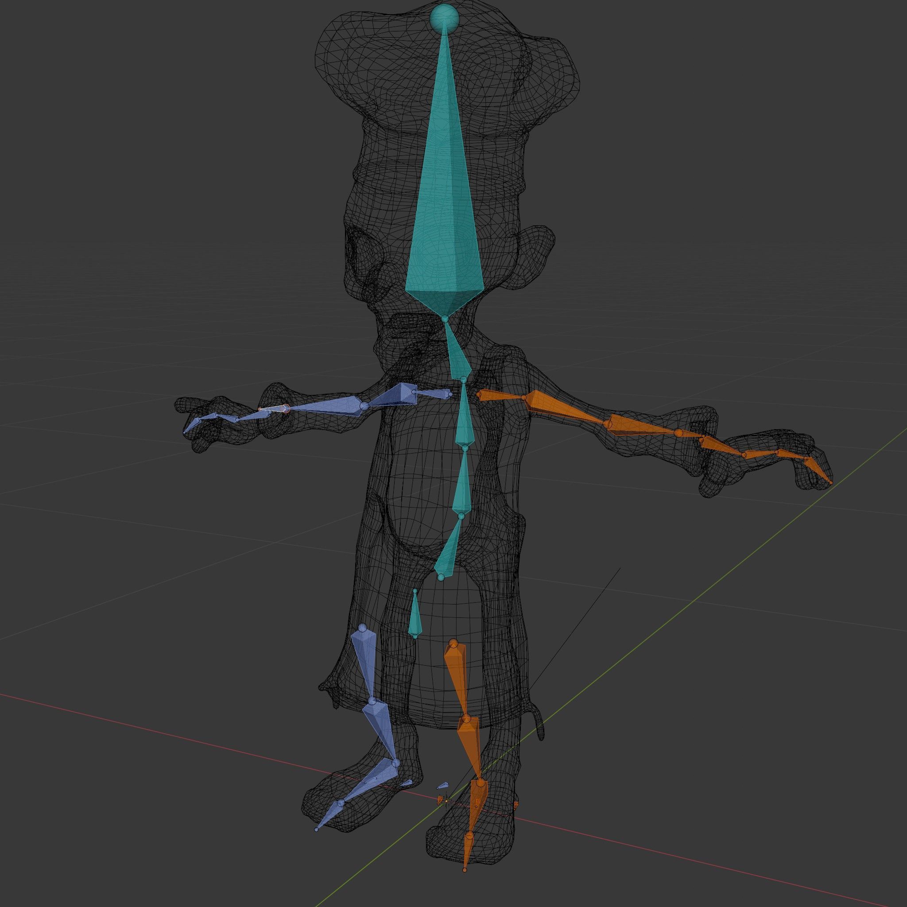Click the blue elbow joint sphere
Viewport: 907px width, 907px height.
pyautogui.click(x=364, y=405)
